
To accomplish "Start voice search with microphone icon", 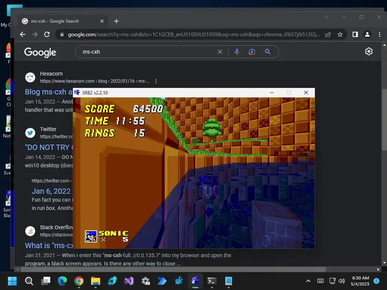I will 237,52.
